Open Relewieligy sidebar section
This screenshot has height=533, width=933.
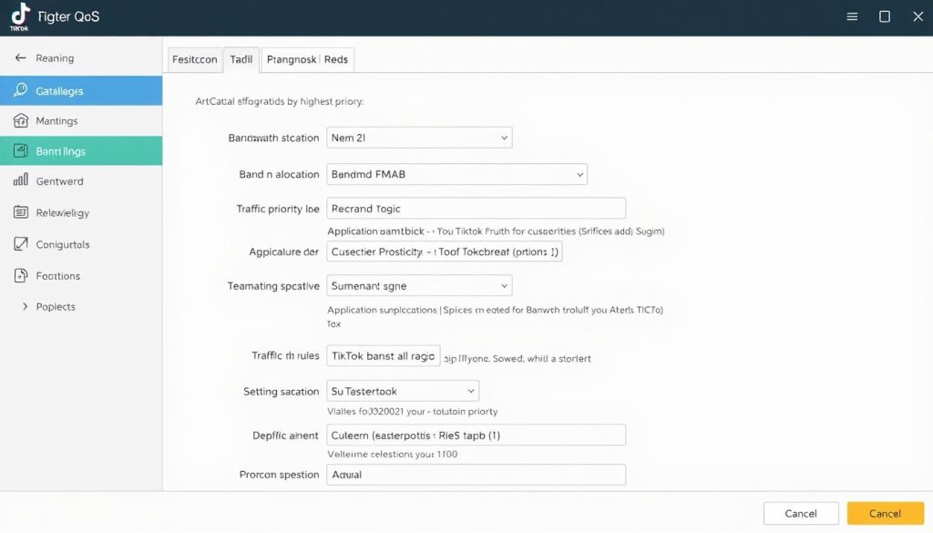(81, 212)
